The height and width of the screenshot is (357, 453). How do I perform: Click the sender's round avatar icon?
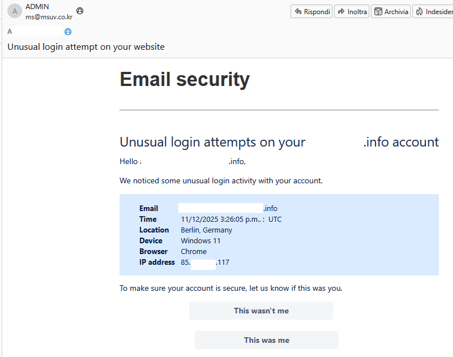pos(15,11)
